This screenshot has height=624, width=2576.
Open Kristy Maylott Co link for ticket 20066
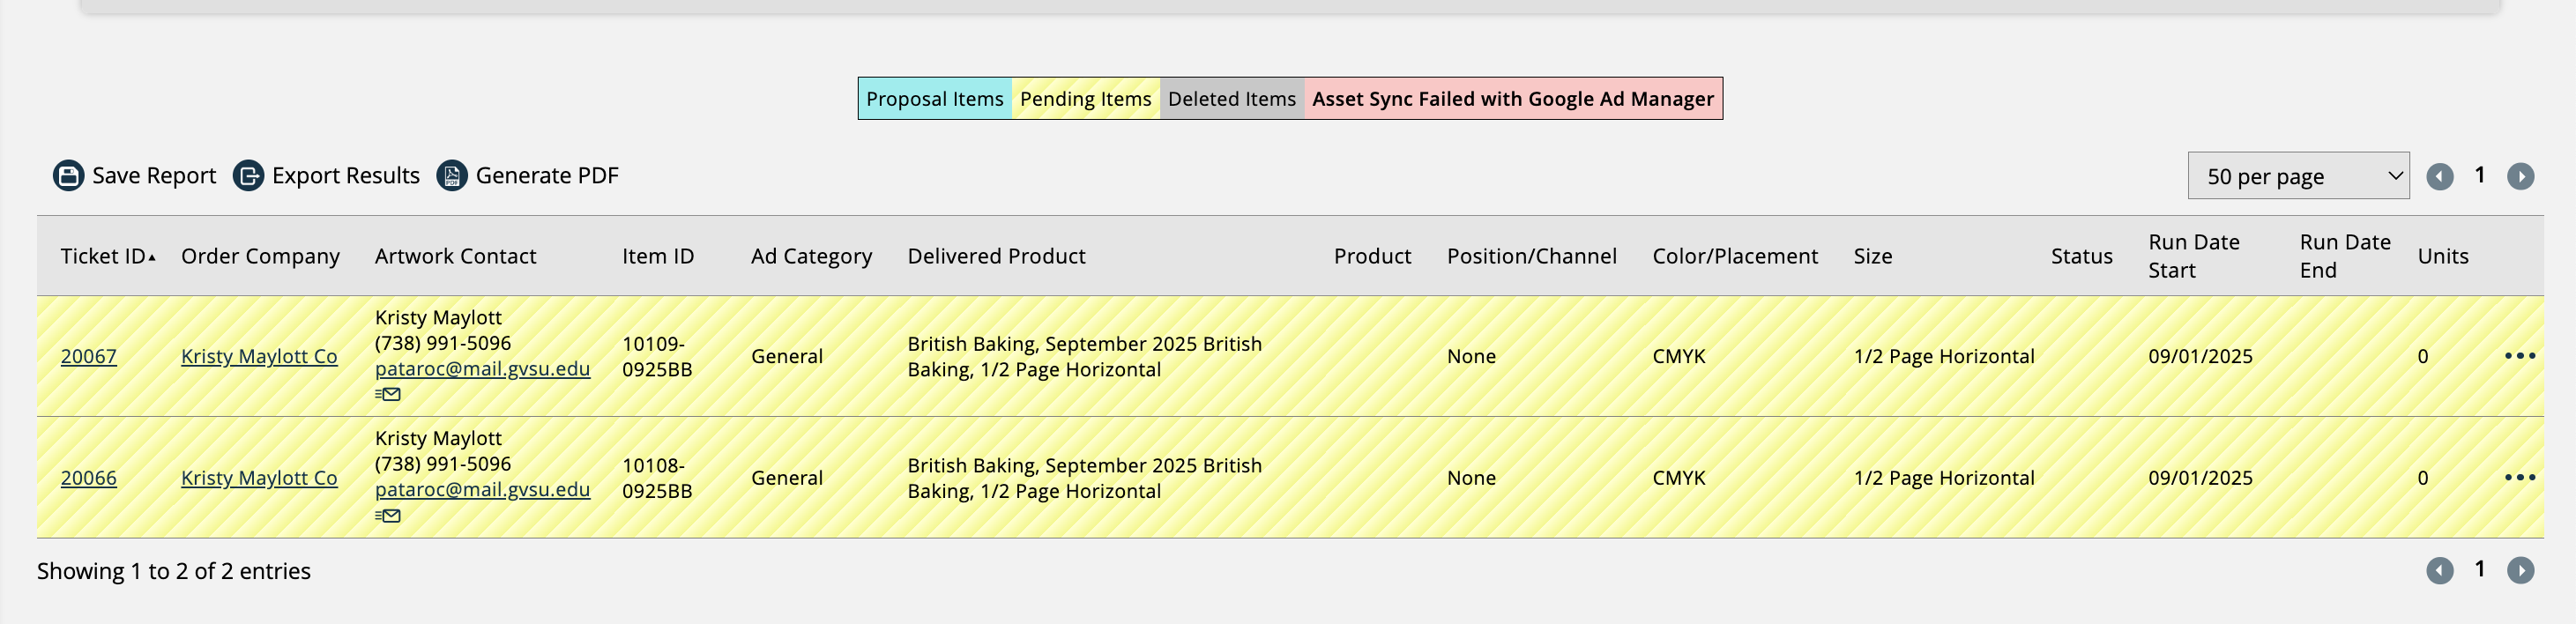pos(259,478)
